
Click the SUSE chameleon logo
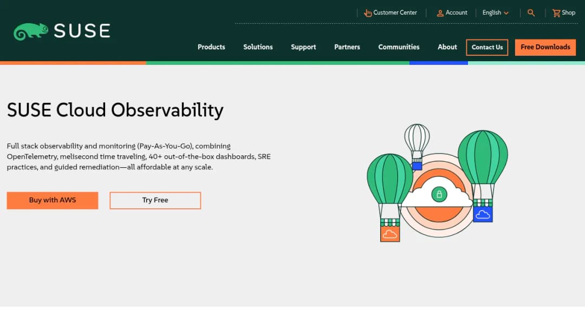point(62,31)
